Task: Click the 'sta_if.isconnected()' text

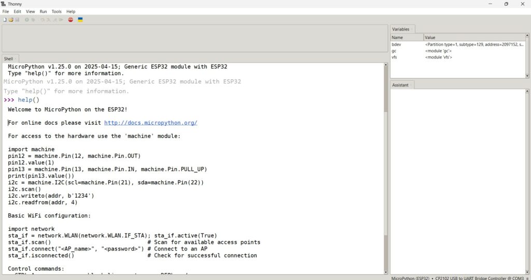Action: (x=41, y=255)
